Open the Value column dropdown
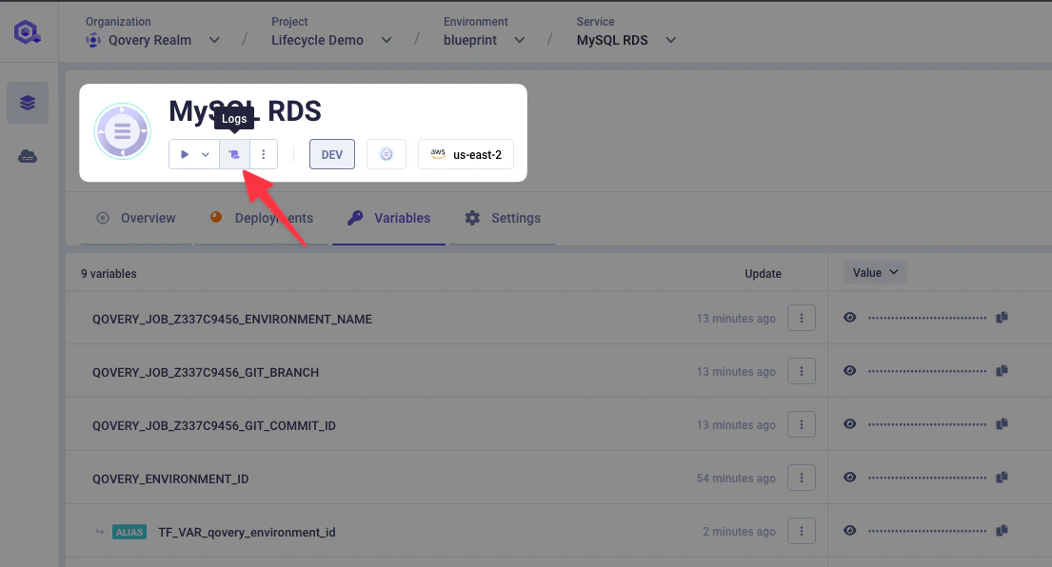 point(874,272)
